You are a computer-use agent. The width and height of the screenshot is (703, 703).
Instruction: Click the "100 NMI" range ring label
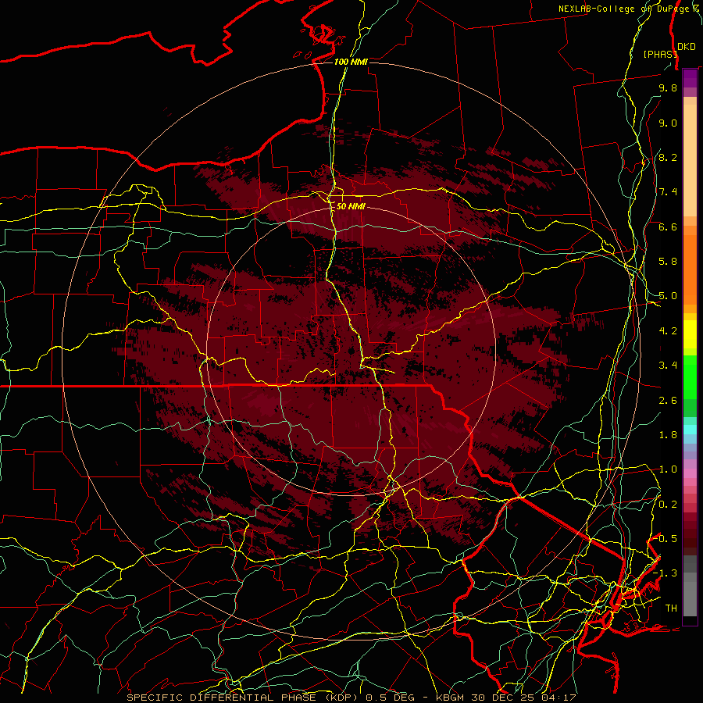[x=351, y=62]
